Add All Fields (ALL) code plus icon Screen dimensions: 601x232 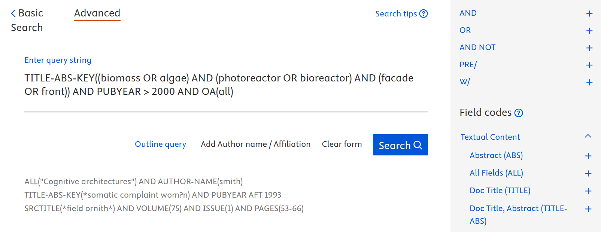click(x=588, y=174)
